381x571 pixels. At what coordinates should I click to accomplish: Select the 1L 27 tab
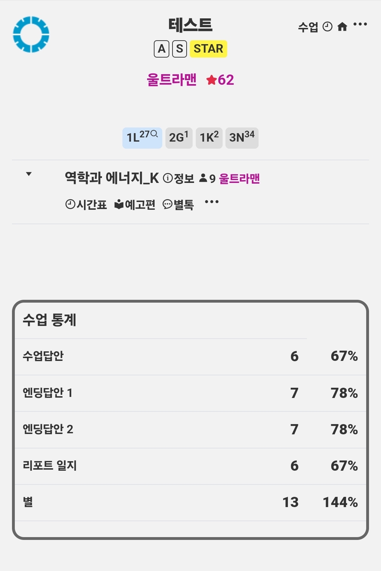coord(142,138)
